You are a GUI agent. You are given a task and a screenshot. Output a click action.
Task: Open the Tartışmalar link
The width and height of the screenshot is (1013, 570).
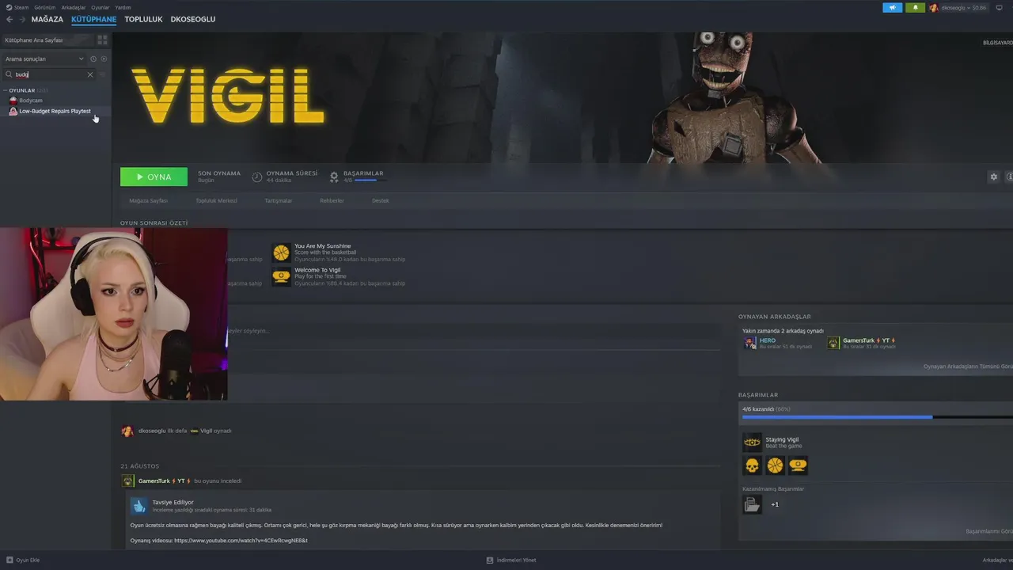(279, 200)
